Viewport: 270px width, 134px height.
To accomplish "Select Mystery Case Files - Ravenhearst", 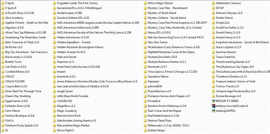I will coord(168,8).
